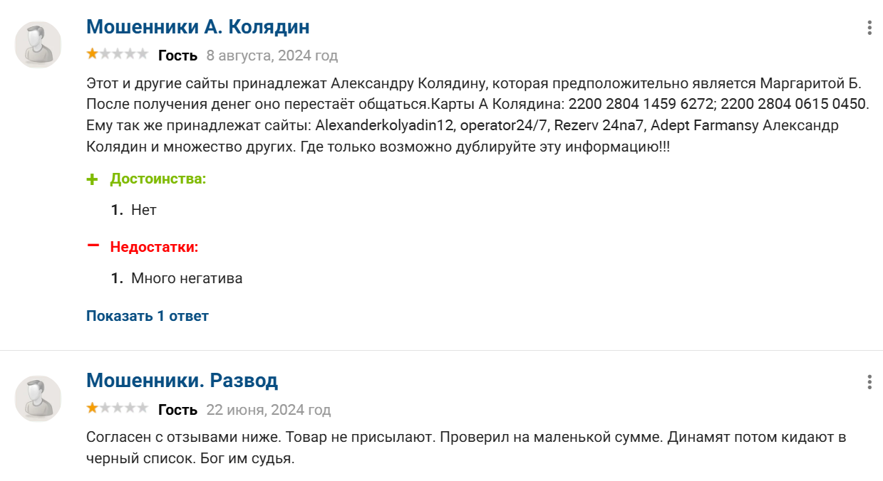This screenshot has width=883, height=481.
Task: Open the kebab menu of the first review
Action: coord(868,27)
